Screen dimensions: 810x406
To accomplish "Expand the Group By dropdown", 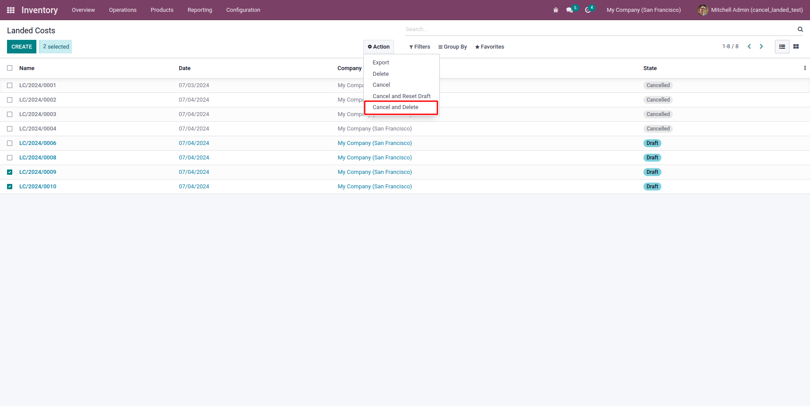I will pos(452,47).
